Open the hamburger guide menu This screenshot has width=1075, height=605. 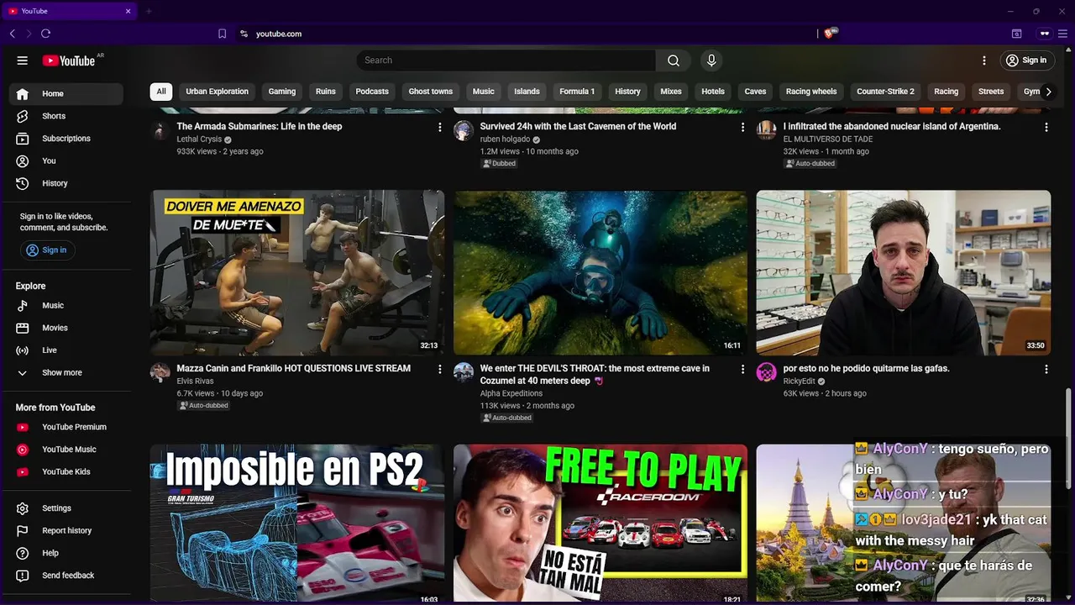click(23, 60)
